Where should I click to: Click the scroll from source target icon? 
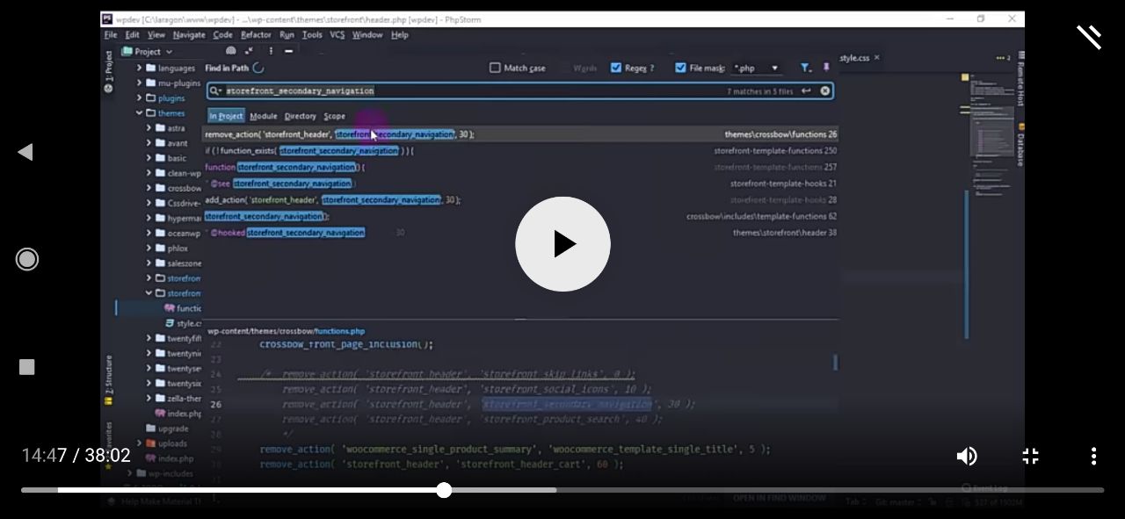[x=230, y=52]
